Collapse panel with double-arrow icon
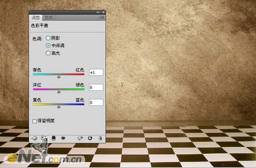 pos(98,12)
